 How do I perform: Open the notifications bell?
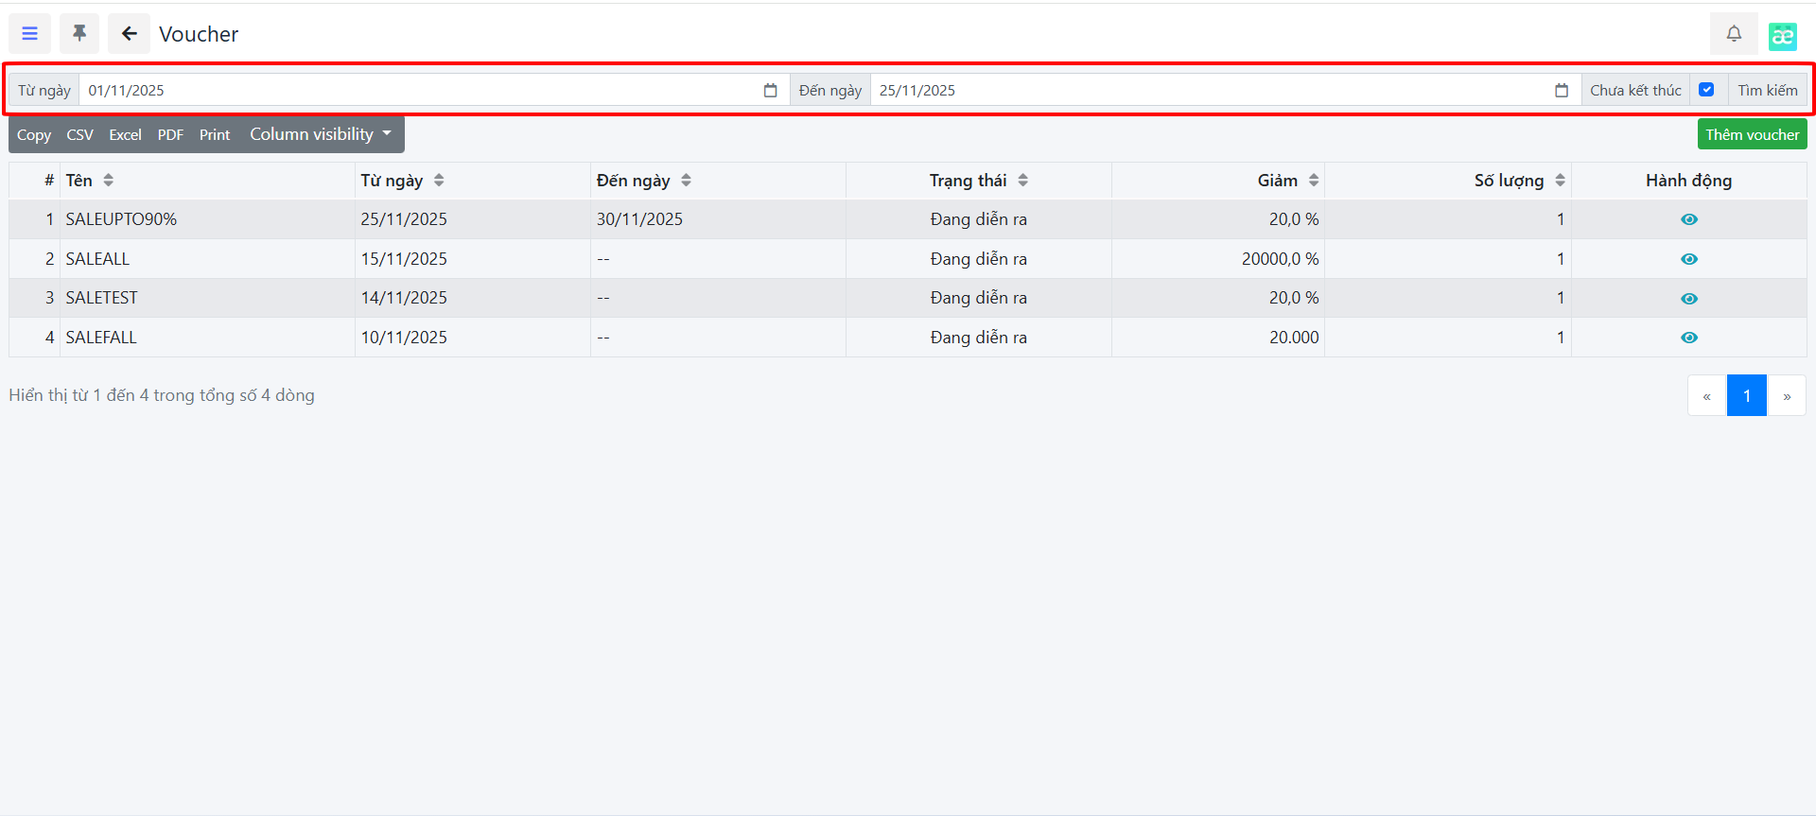pos(1734,34)
